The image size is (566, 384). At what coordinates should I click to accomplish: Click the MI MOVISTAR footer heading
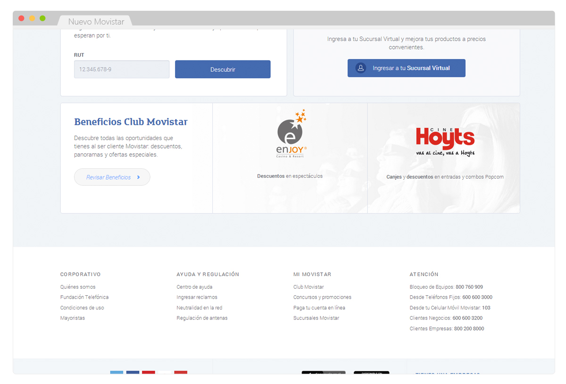[x=312, y=274]
